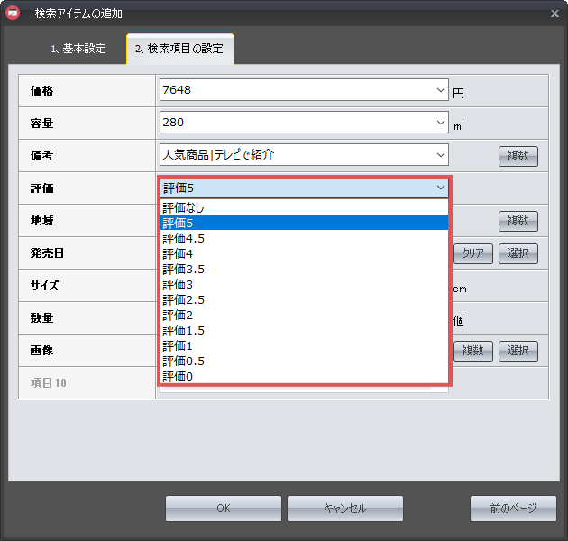This screenshot has width=568, height=541.
Task: Close the 検索アイテムの追加 dialog
Action: point(553,14)
